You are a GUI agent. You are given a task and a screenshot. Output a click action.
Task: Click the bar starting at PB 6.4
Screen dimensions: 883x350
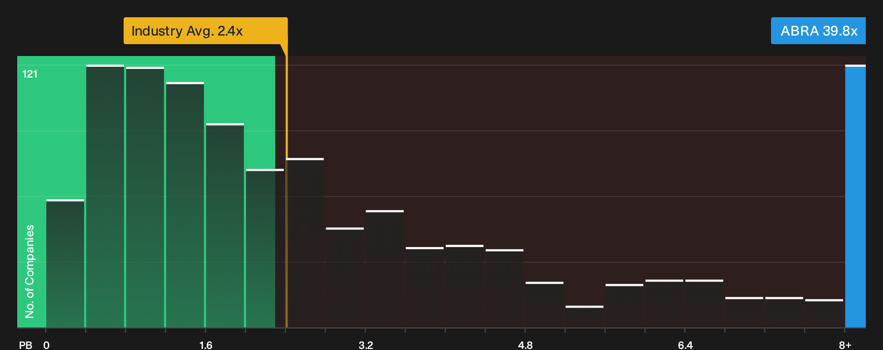tap(704, 304)
